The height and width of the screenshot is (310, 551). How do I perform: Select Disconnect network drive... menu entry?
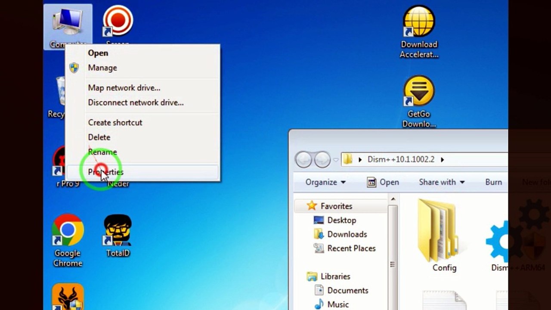click(142, 102)
